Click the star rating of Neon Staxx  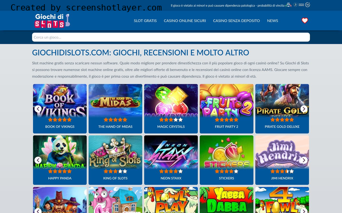coord(171,171)
